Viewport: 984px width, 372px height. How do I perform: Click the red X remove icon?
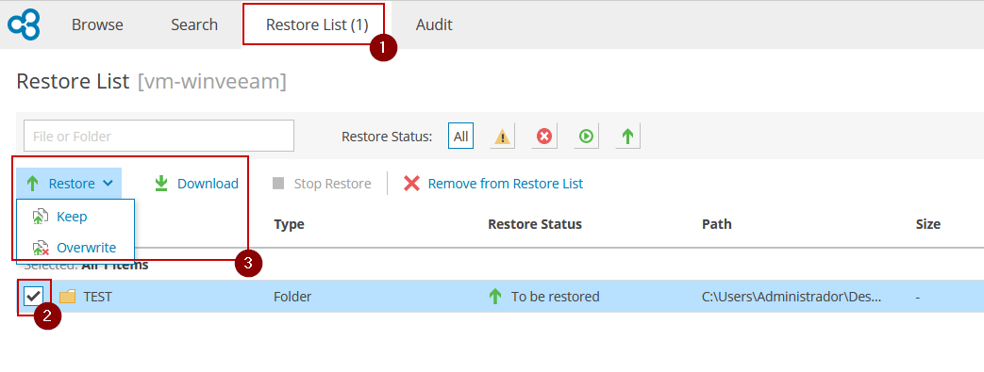click(411, 184)
